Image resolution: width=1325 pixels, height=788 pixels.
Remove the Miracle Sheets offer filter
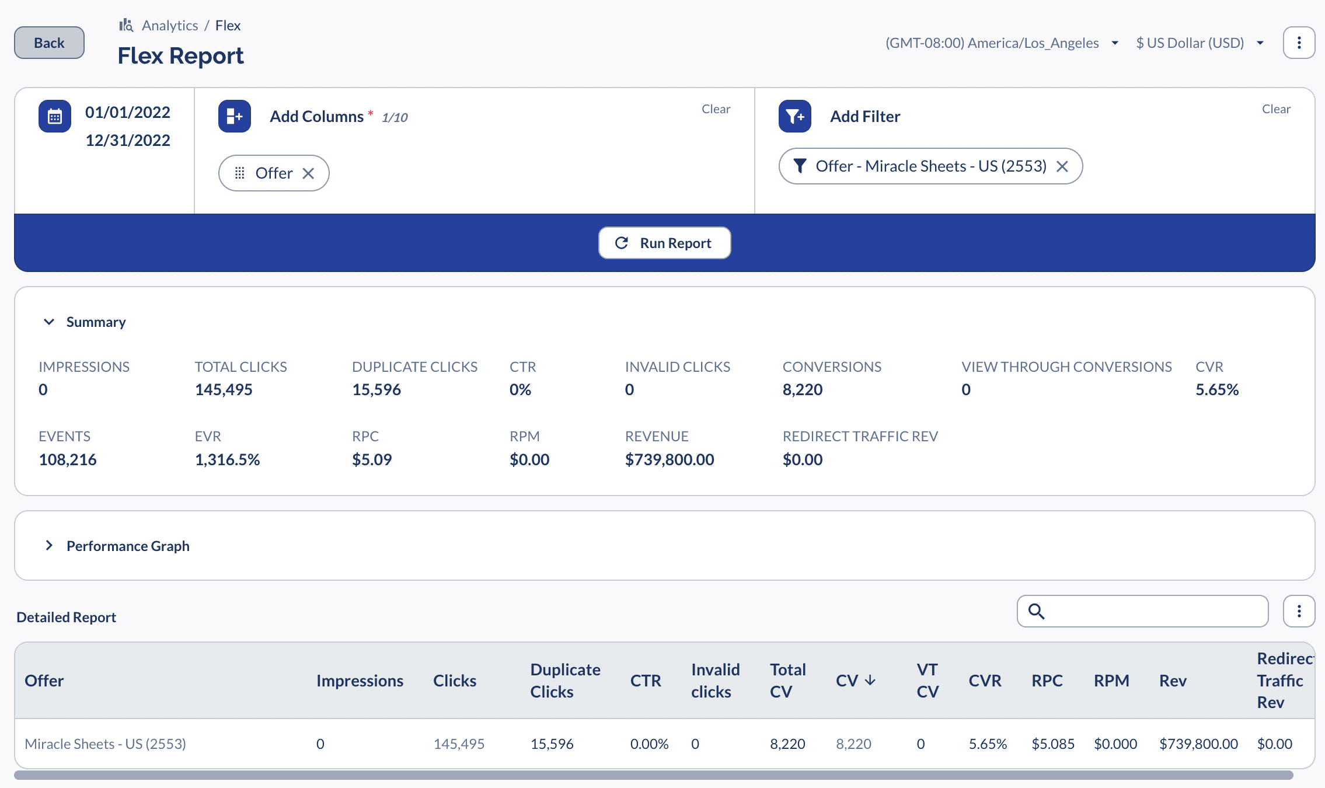[x=1062, y=166]
